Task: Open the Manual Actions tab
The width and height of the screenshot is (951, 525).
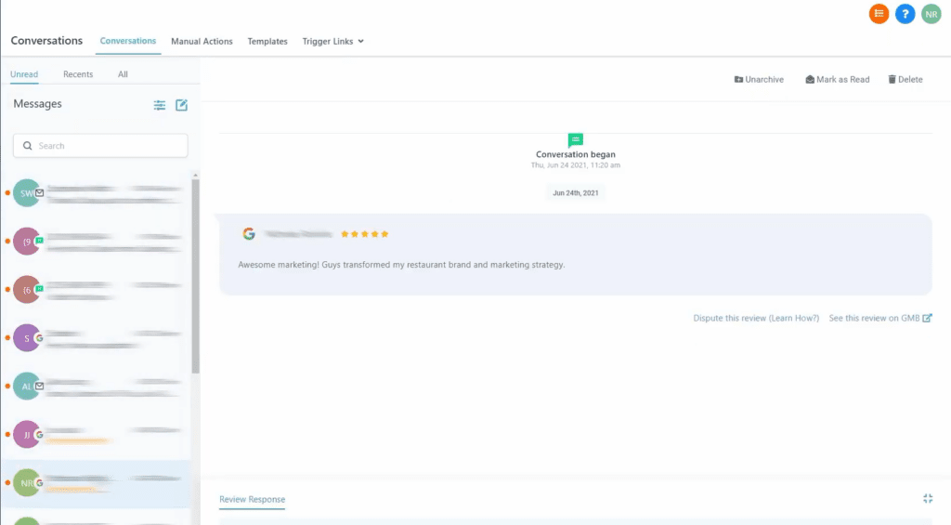Action: click(202, 41)
